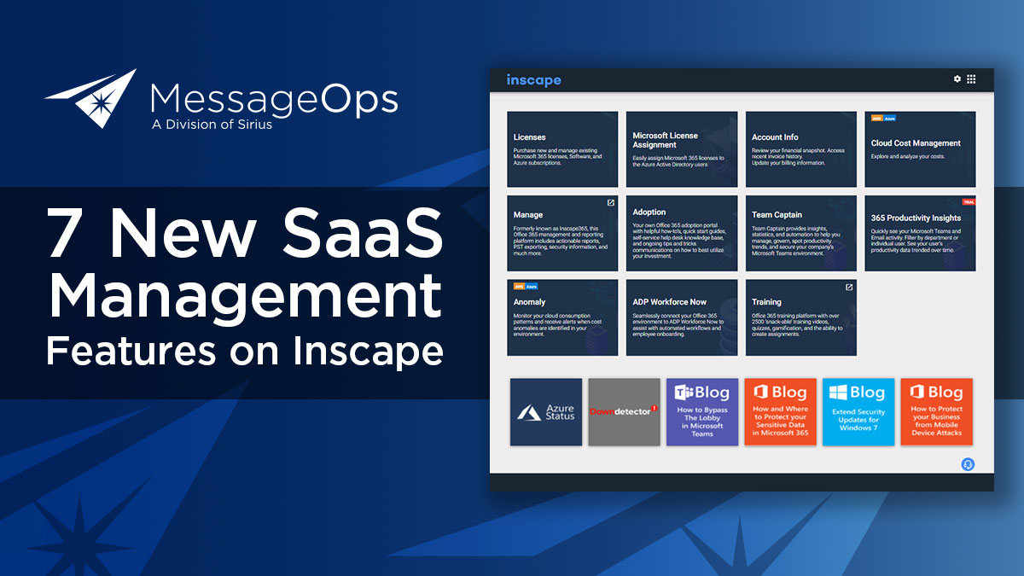1024x576 pixels.
Task: Open the Azure Status thumbnail
Action: 546,412
